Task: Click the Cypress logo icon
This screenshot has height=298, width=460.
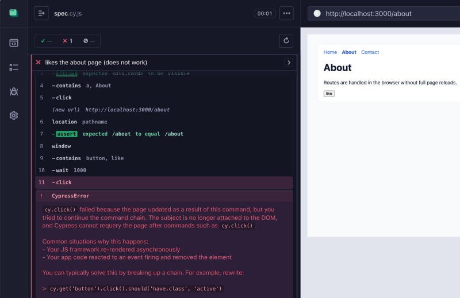Action: click(x=13, y=13)
